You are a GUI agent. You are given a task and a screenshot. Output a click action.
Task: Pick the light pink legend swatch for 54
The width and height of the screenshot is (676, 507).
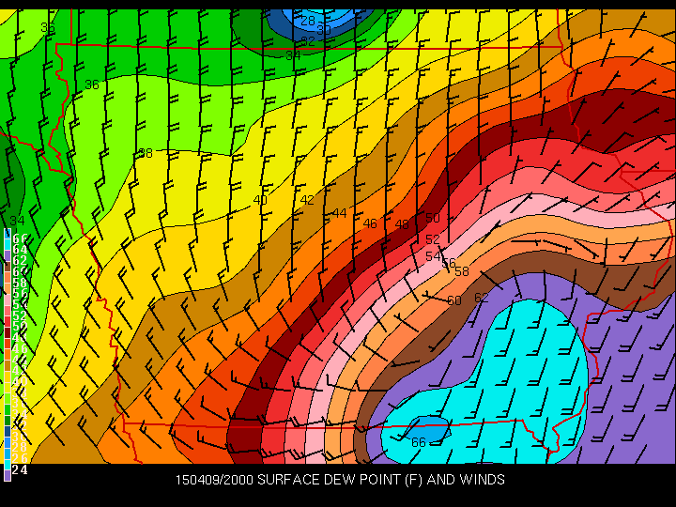(x=8, y=300)
